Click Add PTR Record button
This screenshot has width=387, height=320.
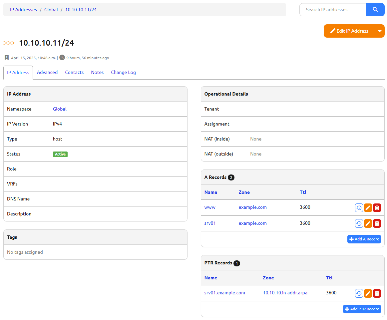click(362, 309)
